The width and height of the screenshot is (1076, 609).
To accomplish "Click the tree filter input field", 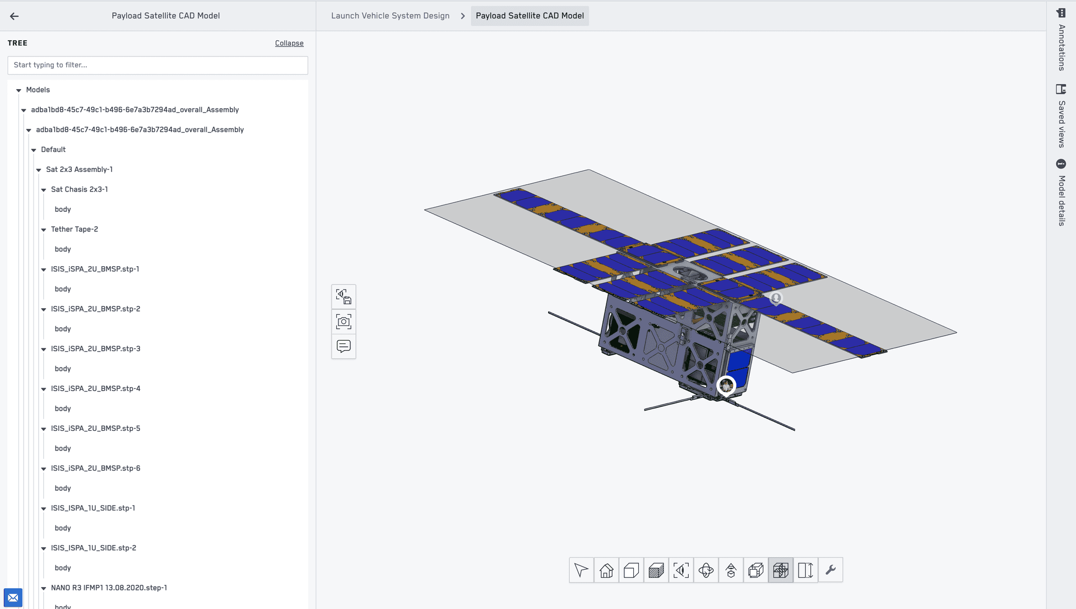I will coord(157,65).
